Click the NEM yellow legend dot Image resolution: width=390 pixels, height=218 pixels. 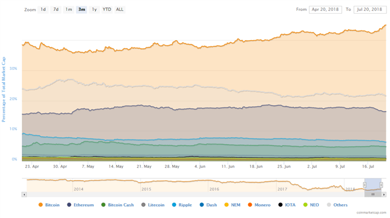coord(227,205)
